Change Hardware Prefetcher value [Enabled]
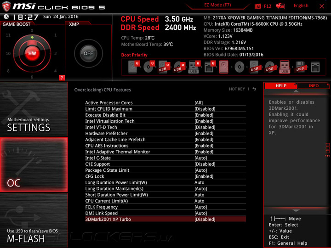Image resolution: width=331 pixels, height=248 pixels. [204, 133]
